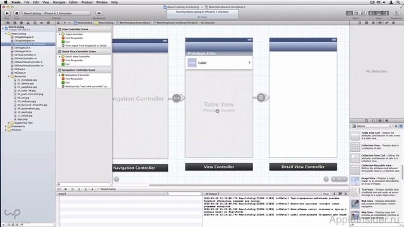Open the File menu
This screenshot has height=227, width=404.
27,3
